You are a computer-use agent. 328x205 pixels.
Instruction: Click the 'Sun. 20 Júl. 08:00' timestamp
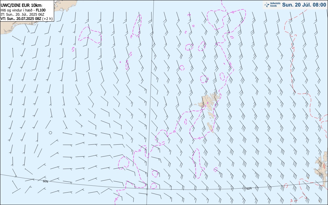[304, 5]
